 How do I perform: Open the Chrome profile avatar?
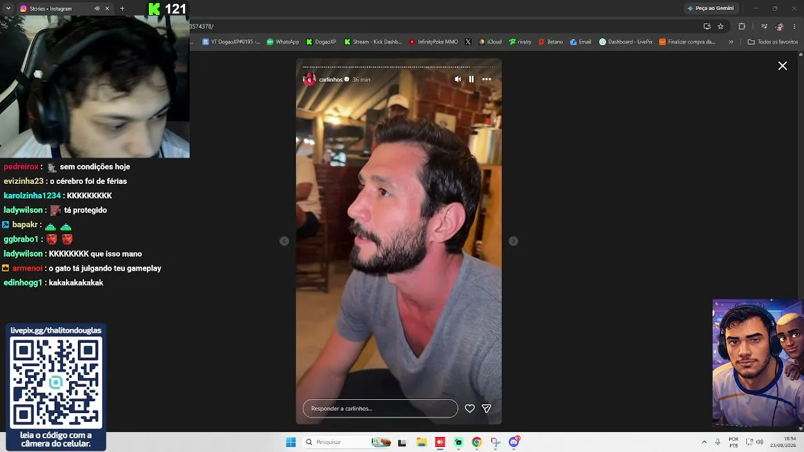[780, 26]
